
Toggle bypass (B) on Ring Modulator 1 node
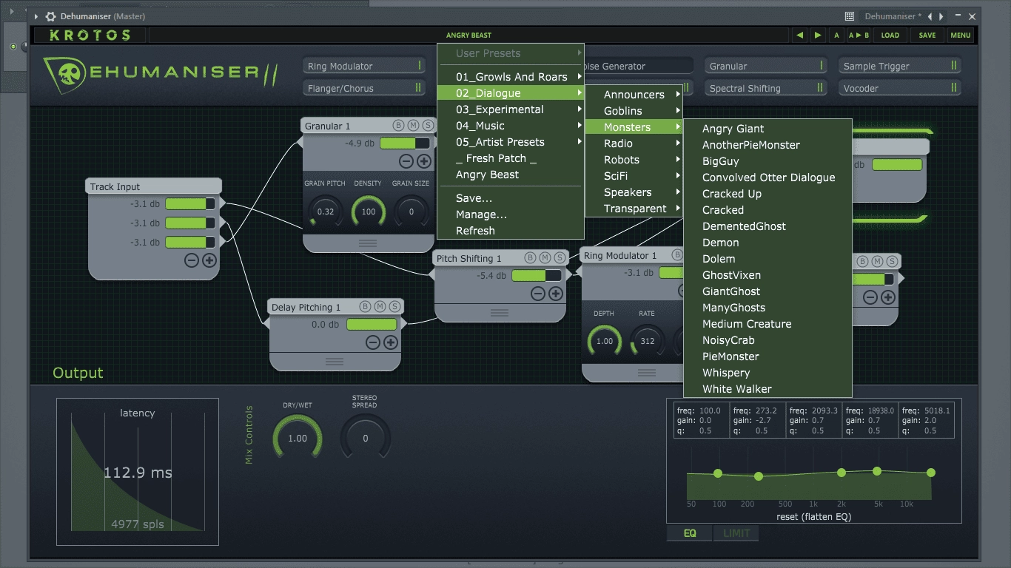[x=676, y=255]
